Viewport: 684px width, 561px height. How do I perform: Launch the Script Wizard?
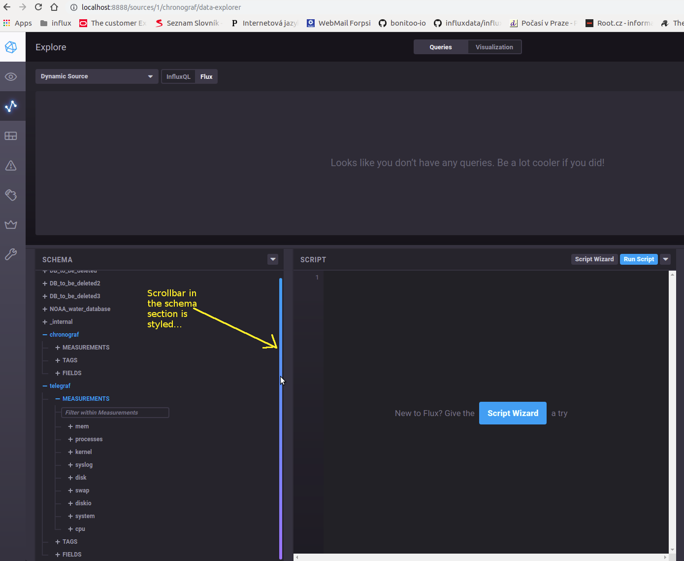(513, 413)
